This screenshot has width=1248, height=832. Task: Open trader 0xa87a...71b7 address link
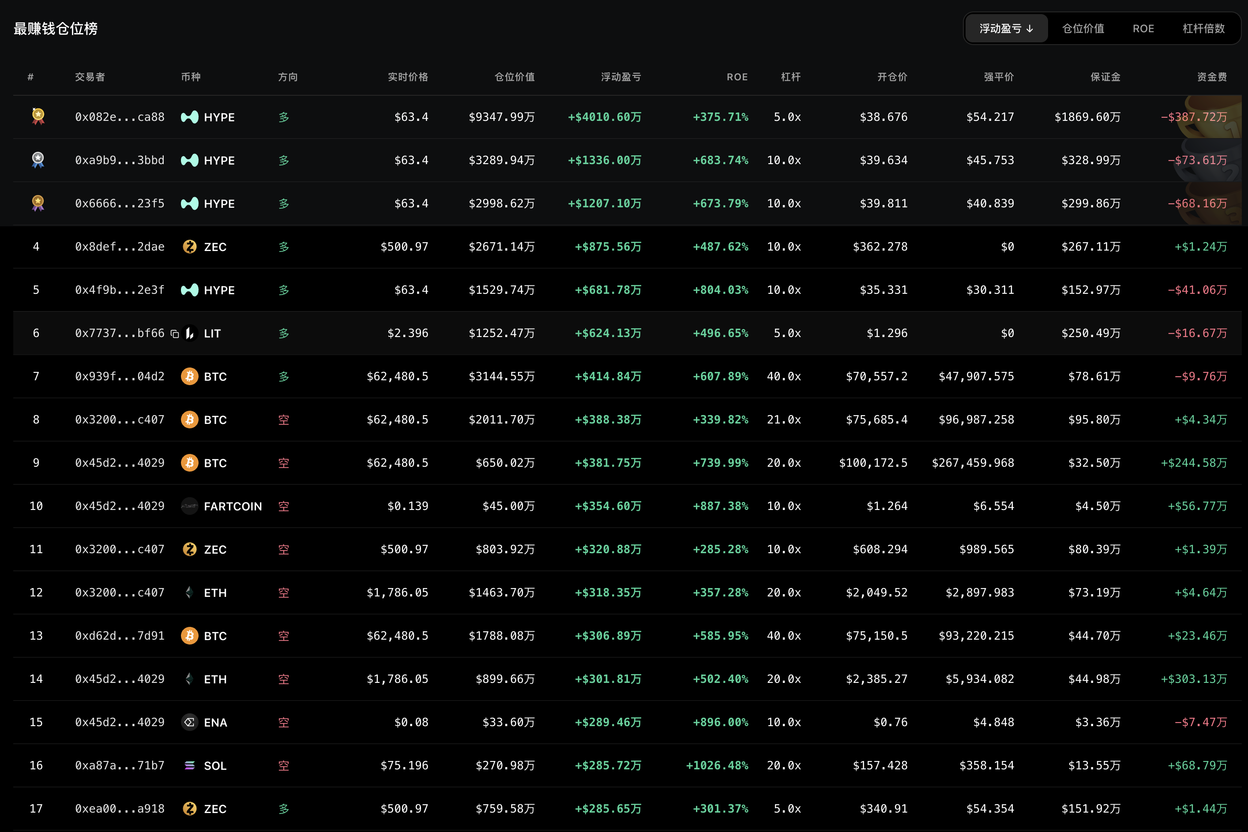tap(120, 766)
